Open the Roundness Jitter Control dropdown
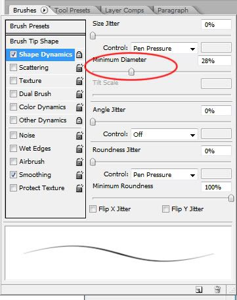The width and height of the screenshot is (237, 300). pyautogui.click(x=164, y=175)
